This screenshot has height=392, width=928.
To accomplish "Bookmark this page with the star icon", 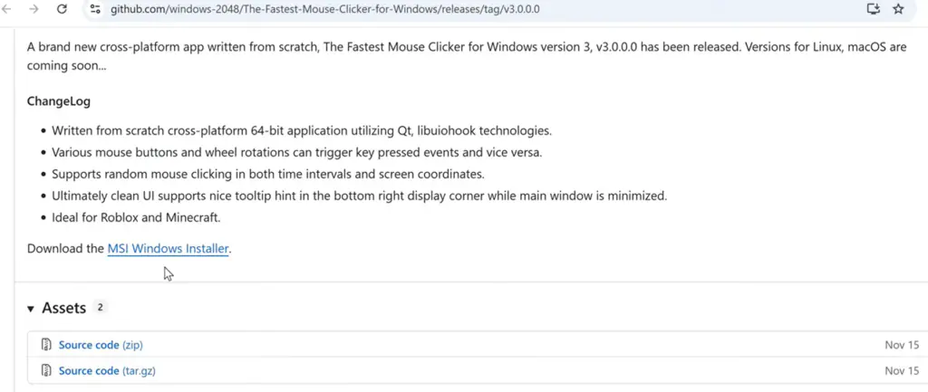I will pyautogui.click(x=898, y=9).
